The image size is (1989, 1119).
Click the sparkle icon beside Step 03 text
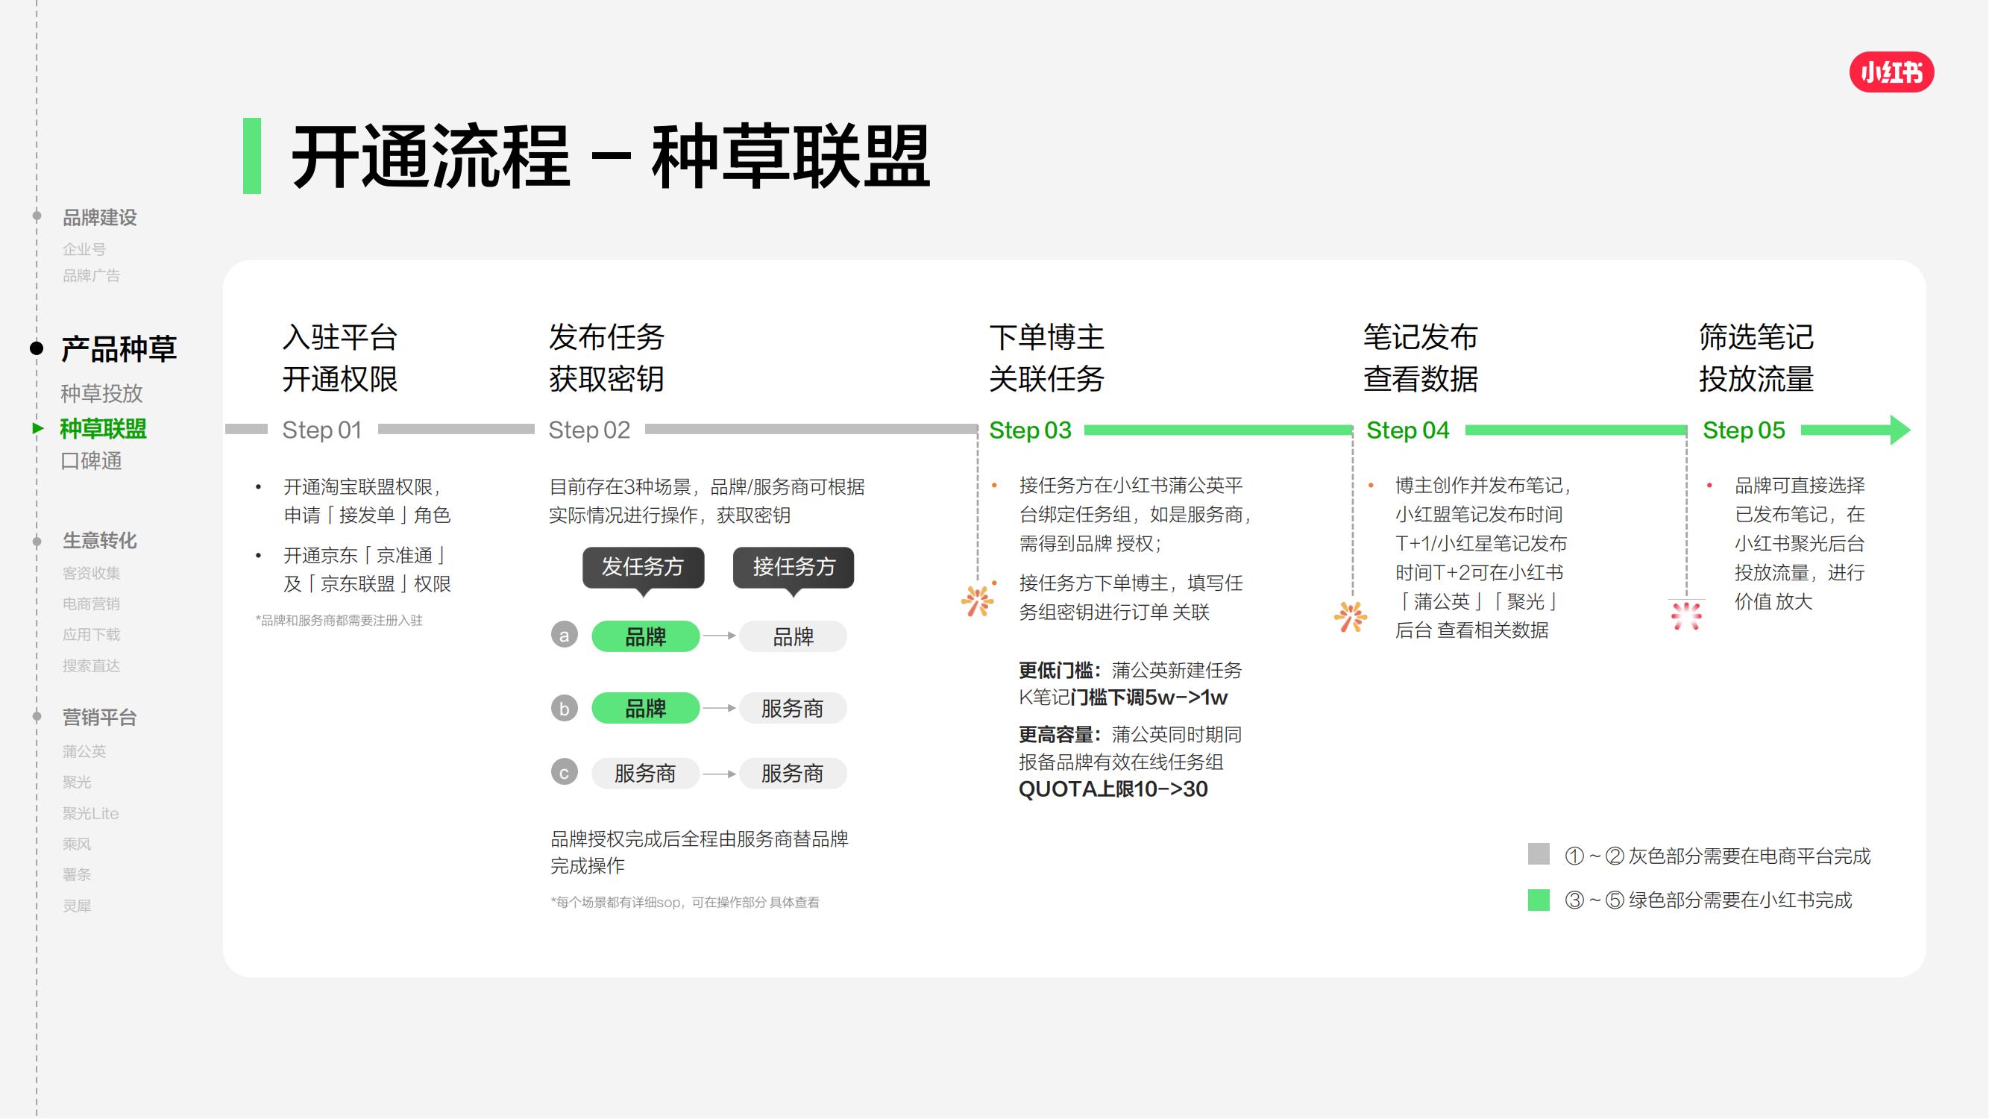click(977, 600)
